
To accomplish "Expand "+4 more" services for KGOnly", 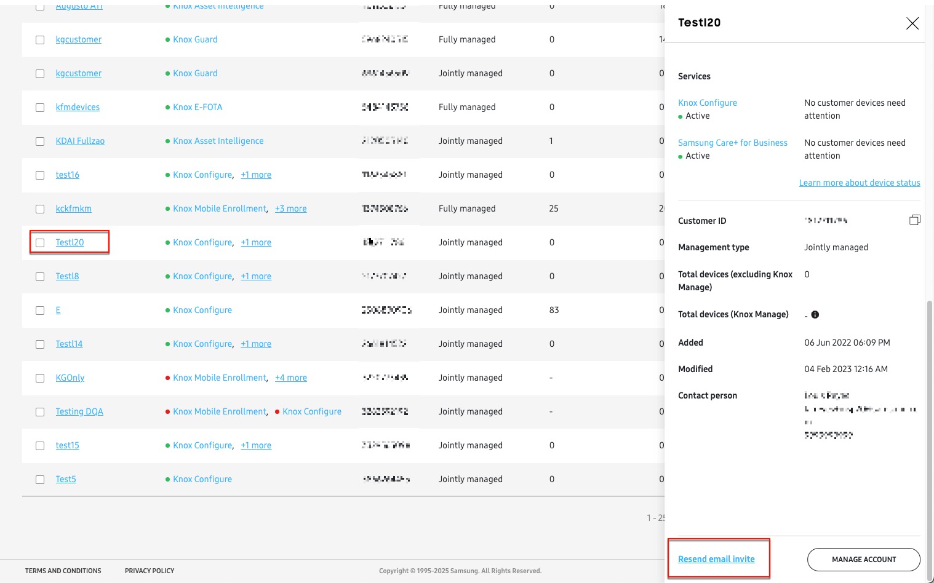I will click(291, 378).
